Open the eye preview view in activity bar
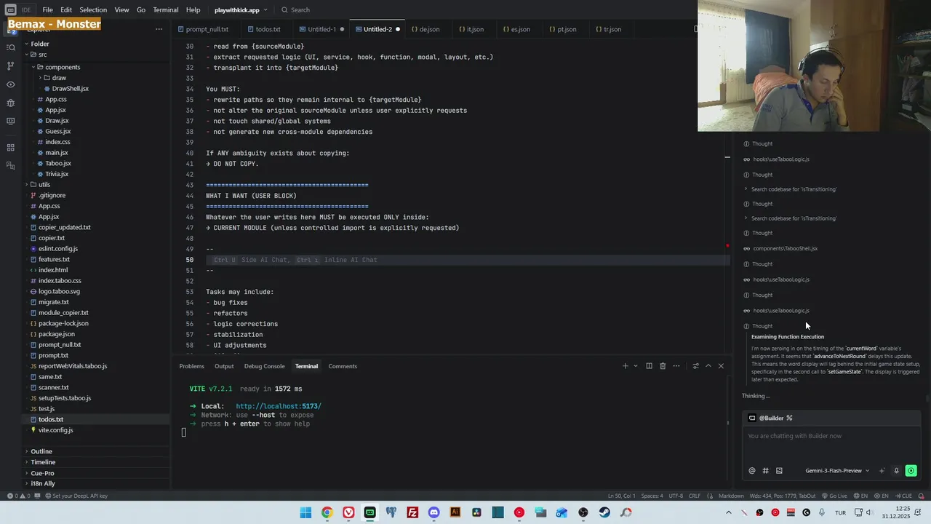This screenshot has height=524, width=931. (10, 84)
